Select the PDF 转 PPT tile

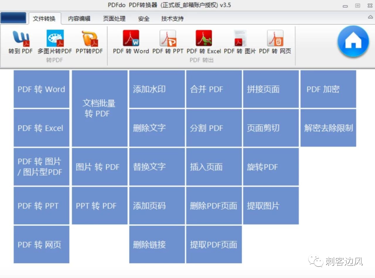click(x=41, y=206)
